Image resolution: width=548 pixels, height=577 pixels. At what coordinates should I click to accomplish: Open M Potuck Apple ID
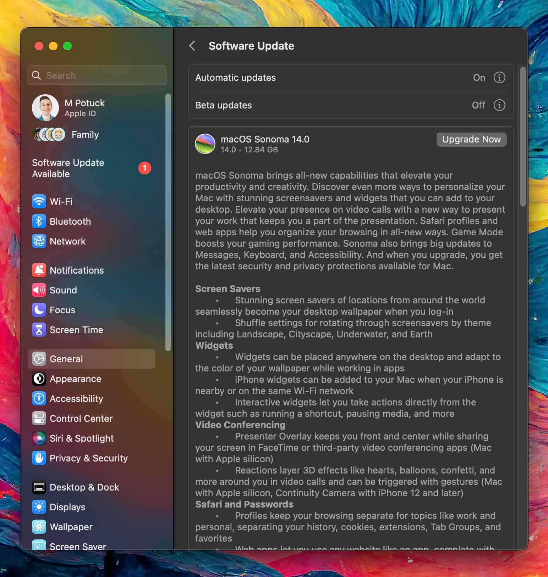tap(84, 108)
